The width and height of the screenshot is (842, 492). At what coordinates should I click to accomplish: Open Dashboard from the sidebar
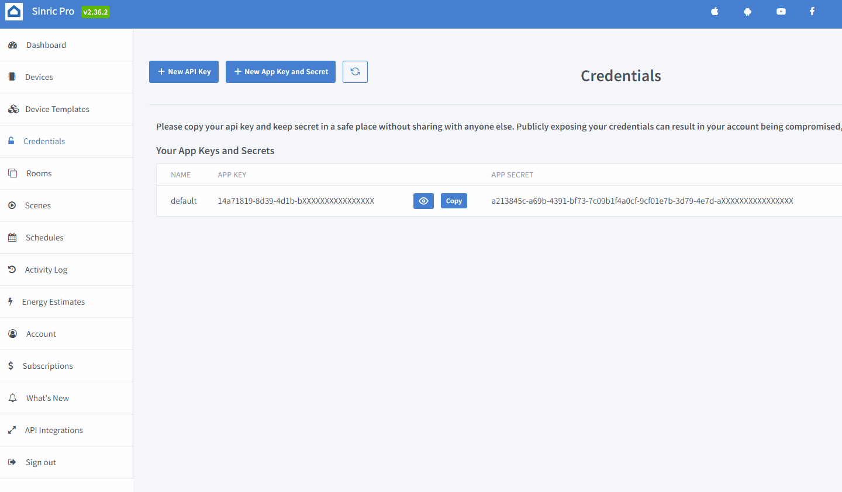point(46,45)
